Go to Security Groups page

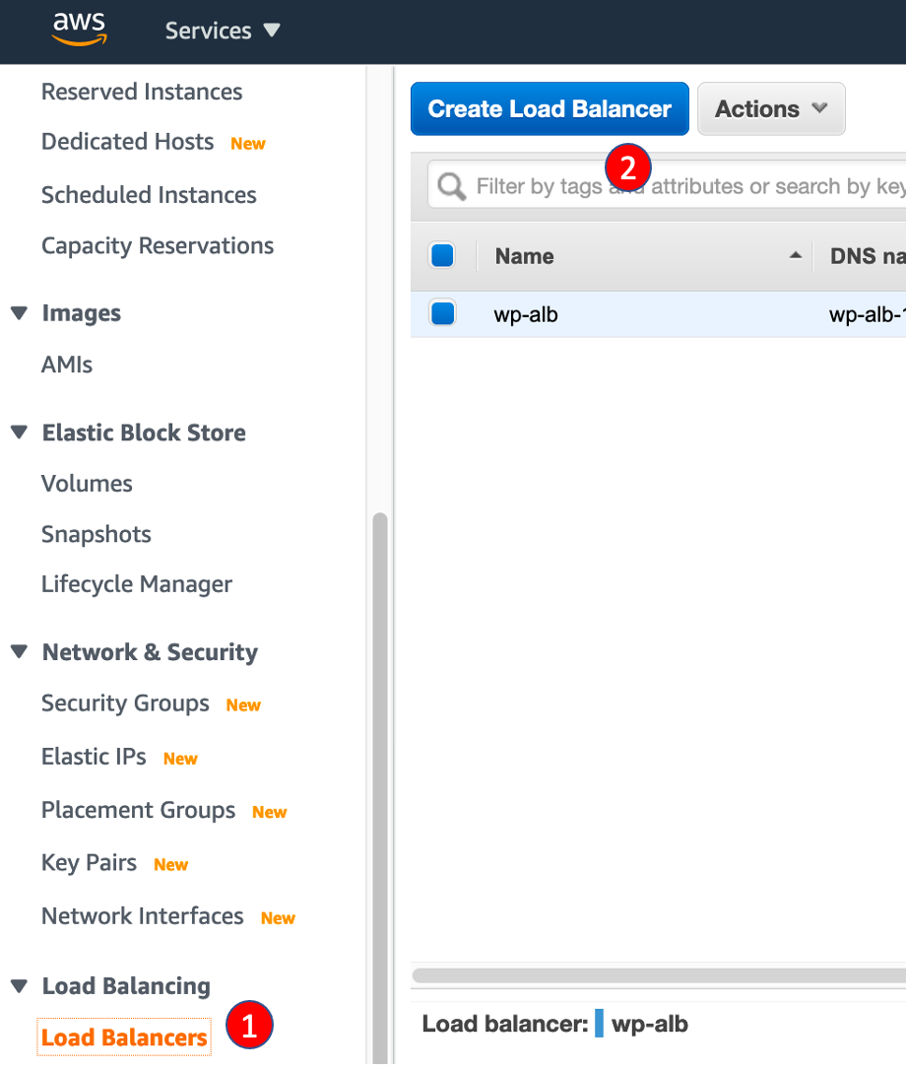click(x=125, y=703)
